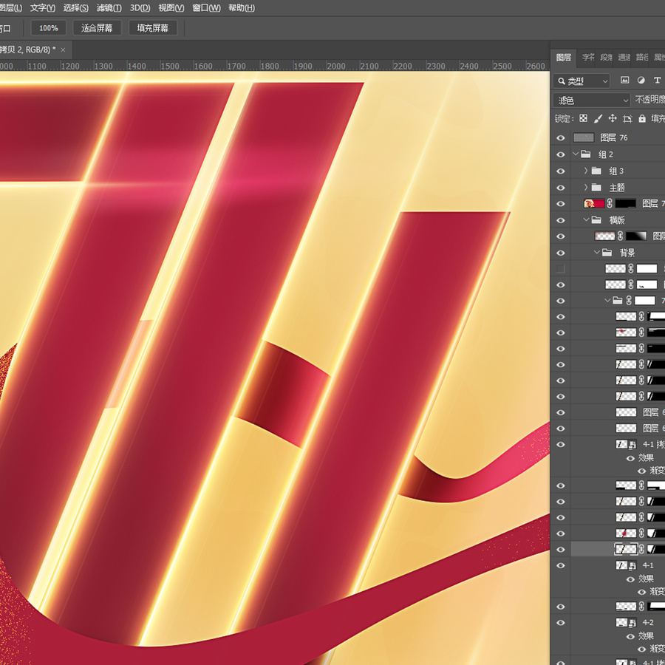Hide layer 图层 76
Image resolution: width=665 pixels, height=665 pixels.
click(561, 138)
